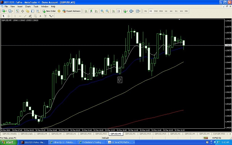Click the chart shift triangle marker
The image size is (232, 145).
179,19
